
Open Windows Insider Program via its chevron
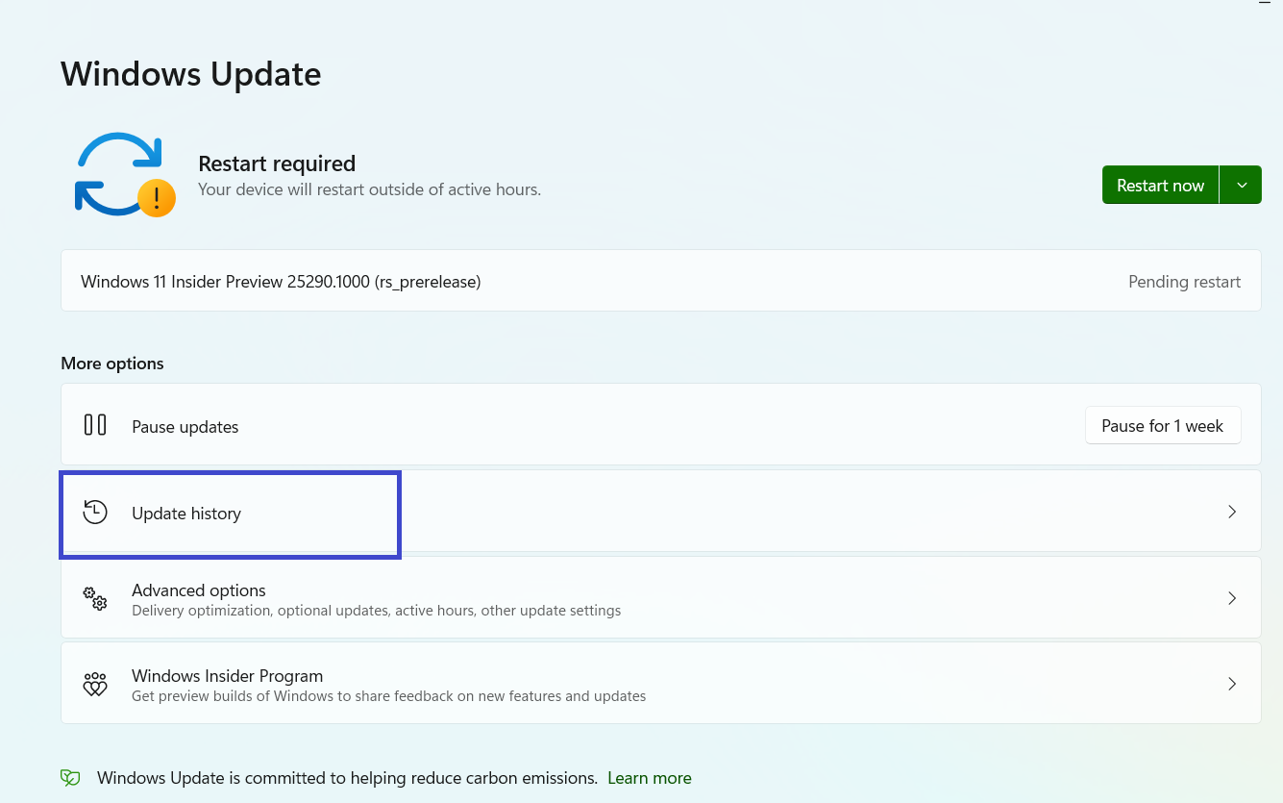point(1232,684)
